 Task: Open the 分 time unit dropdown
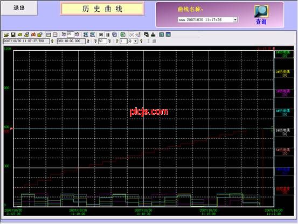point(135,41)
